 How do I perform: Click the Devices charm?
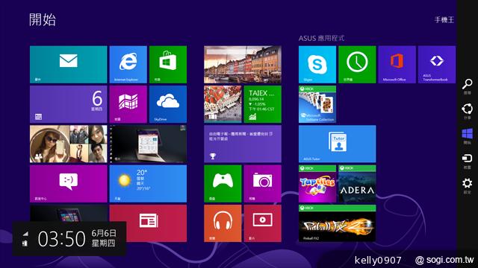point(467,161)
